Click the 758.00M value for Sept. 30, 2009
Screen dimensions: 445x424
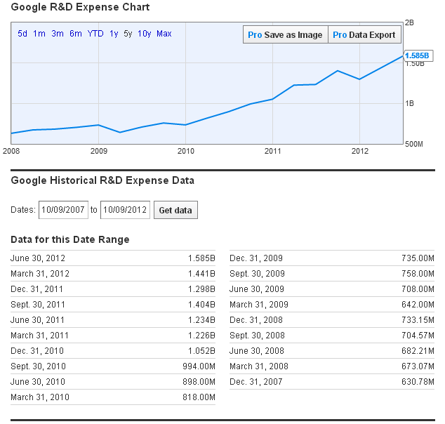(418, 274)
